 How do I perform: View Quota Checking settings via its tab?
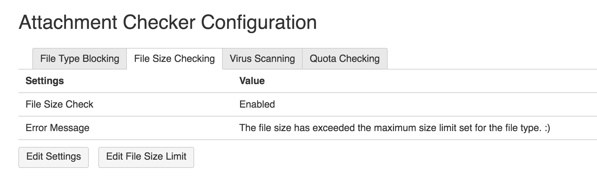(344, 58)
